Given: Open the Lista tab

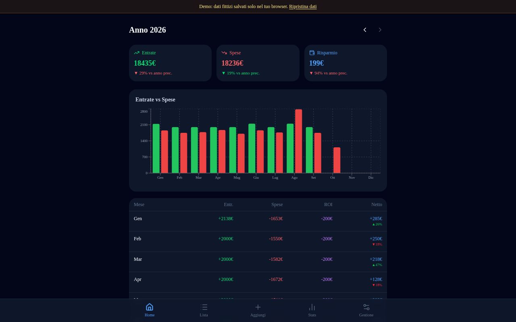Looking at the screenshot, I should pos(204,310).
